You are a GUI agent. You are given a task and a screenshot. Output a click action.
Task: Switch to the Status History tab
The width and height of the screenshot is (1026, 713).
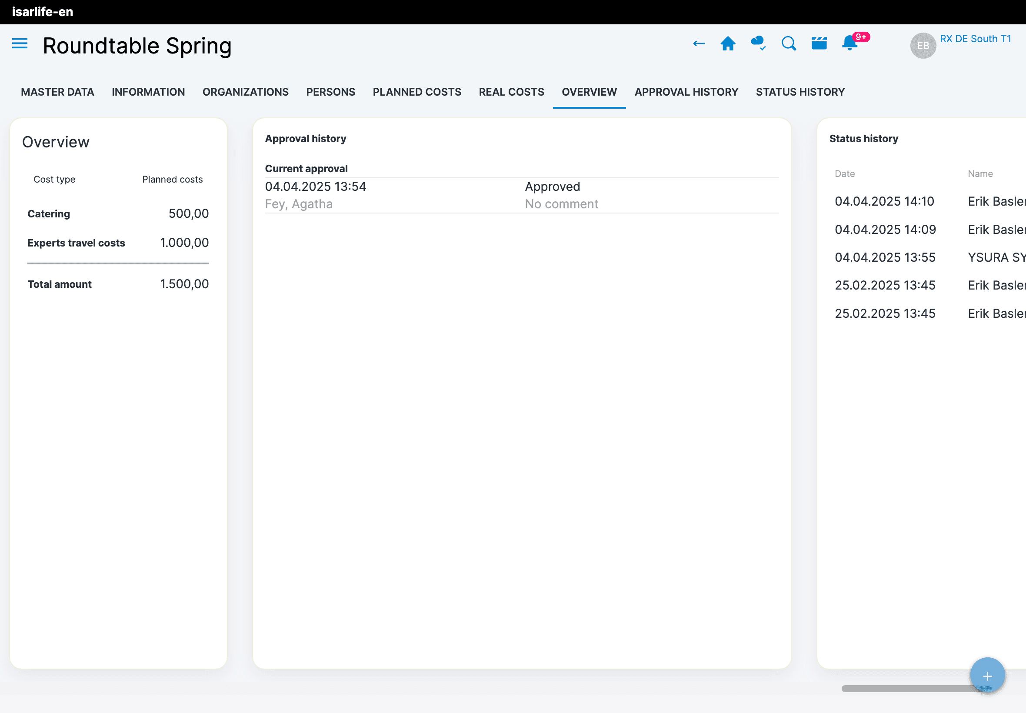pos(800,92)
